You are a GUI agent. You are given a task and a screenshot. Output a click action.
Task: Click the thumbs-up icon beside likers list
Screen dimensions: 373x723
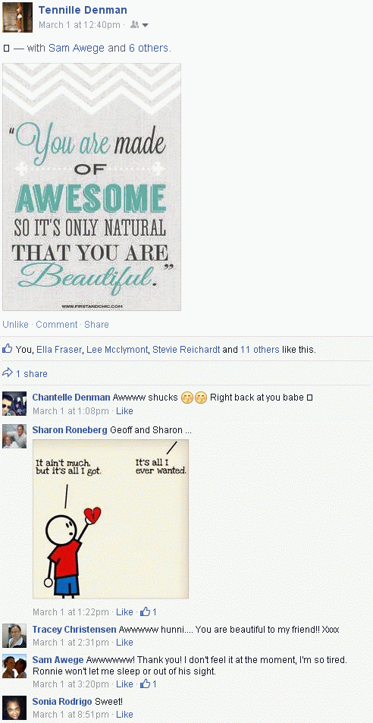(7, 349)
